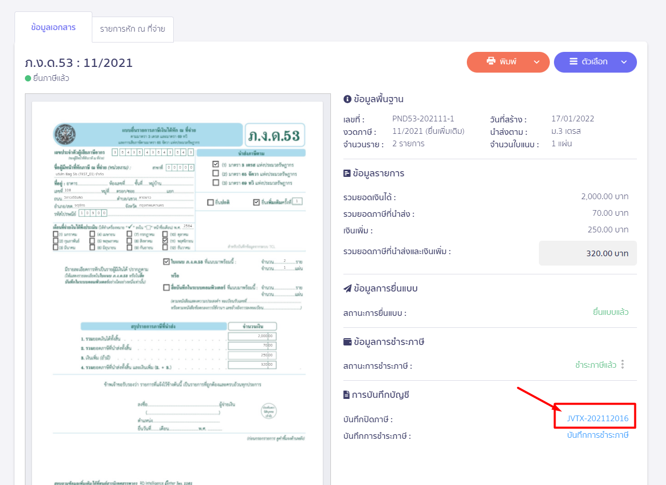Click the printer icon inside the พิมพ์ button
Image resolution: width=666 pixels, height=485 pixels.
(491, 62)
